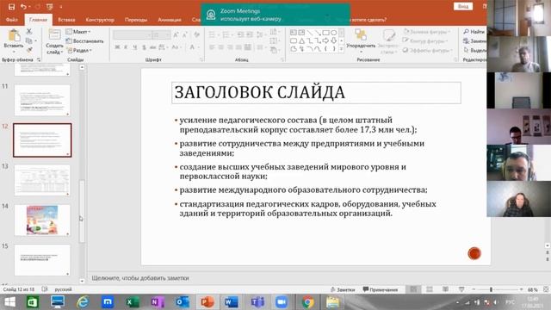Open the font size combo box
The height and width of the screenshot is (310, 551).
click(x=162, y=34)
